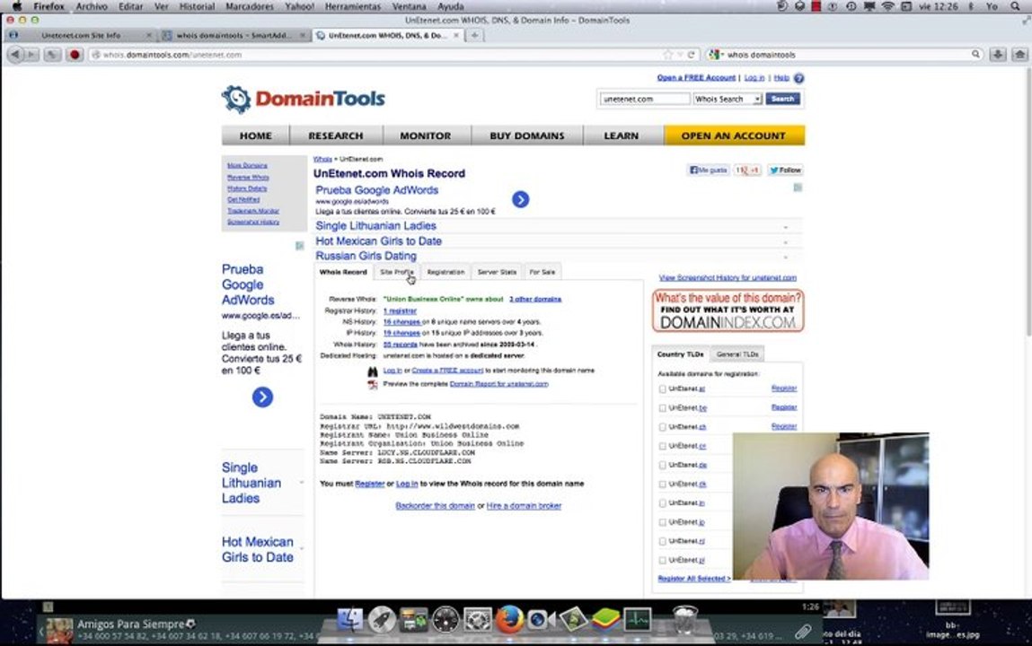Click the blue arrow circle in the left sidebar ad
1032x646 pixels.
click(x=262, y=397)
